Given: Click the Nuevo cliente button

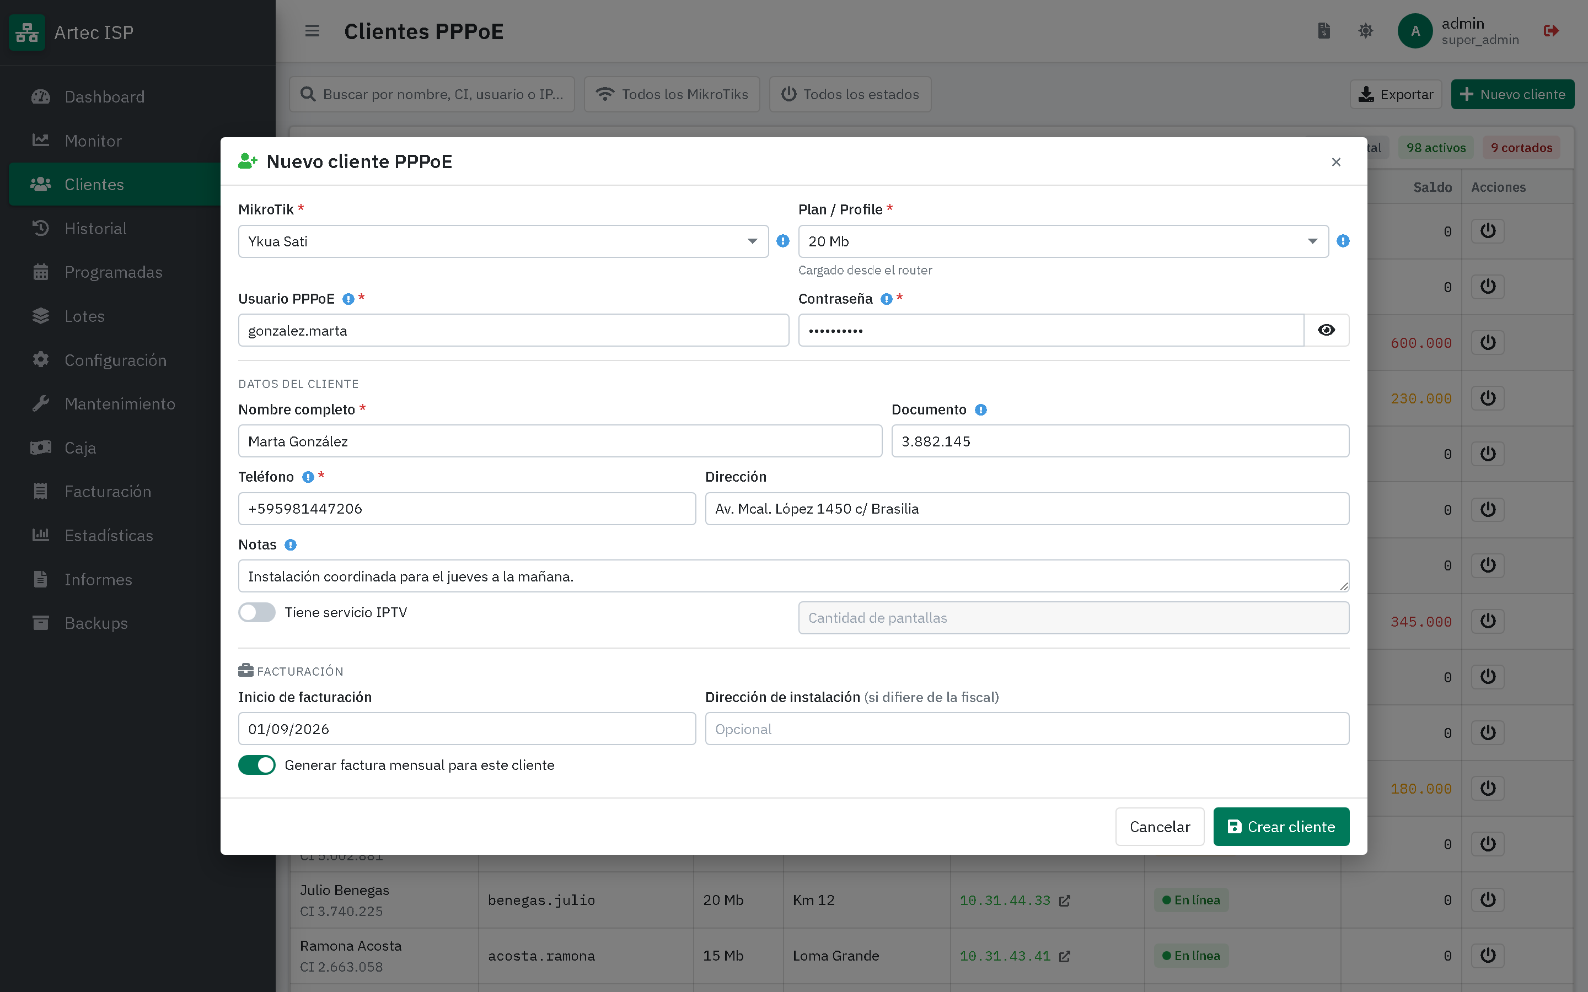Looking at the screenshot, I should [1512, 94].
